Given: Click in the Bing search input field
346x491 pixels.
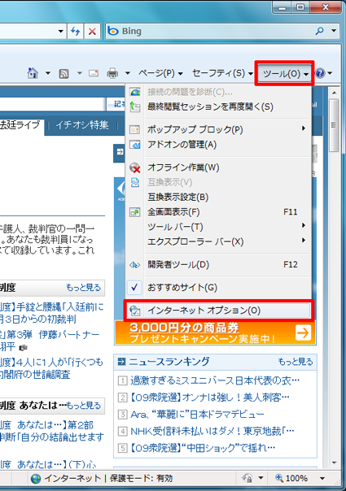Looking at the screenshot, I should (217, 31).
